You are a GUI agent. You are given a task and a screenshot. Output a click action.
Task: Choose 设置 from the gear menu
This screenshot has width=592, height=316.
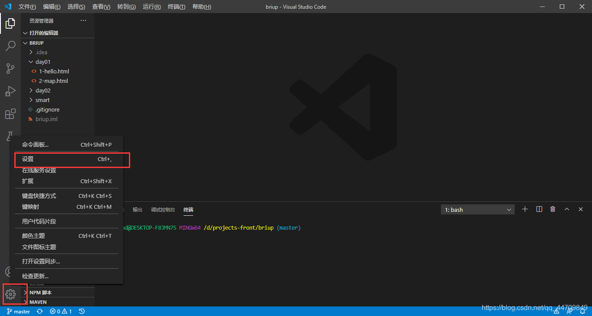[x=67, y=159]
